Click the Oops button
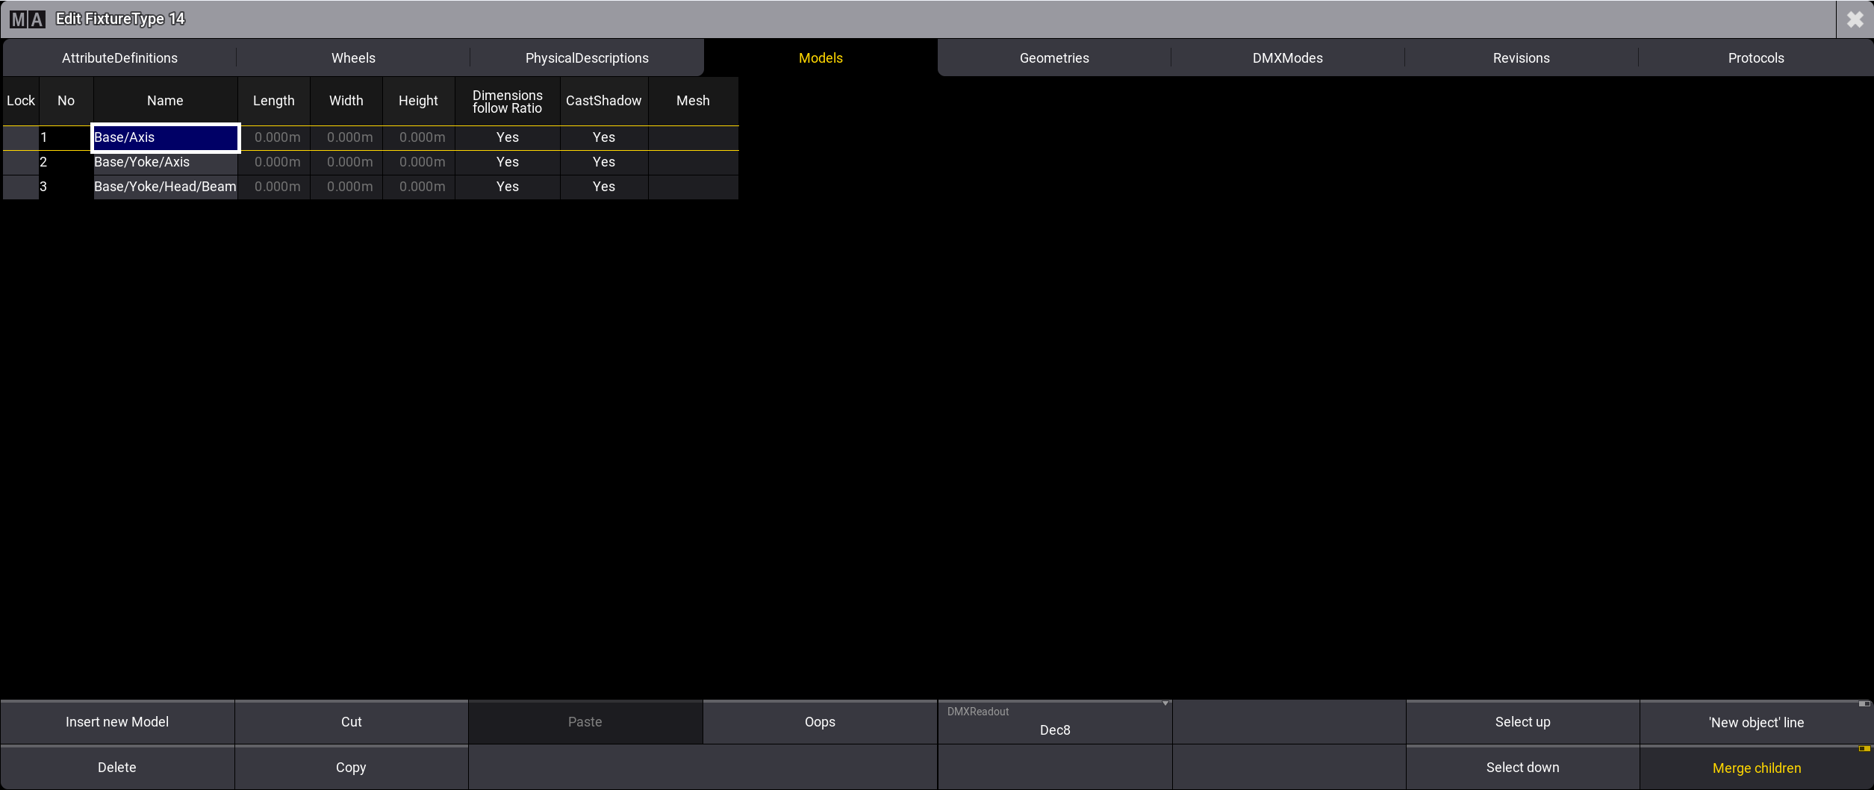 pos(820,722)
